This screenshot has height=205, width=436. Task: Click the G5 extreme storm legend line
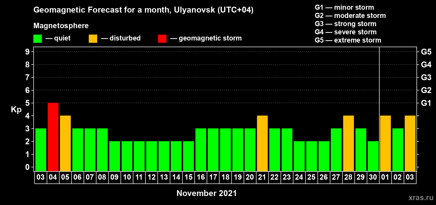tap(348, 40)
